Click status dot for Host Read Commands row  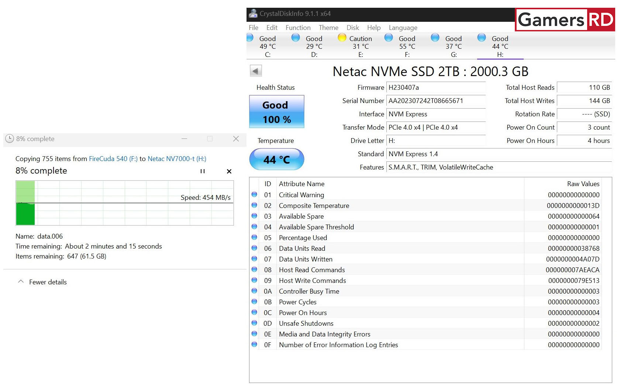coord(254,269)
